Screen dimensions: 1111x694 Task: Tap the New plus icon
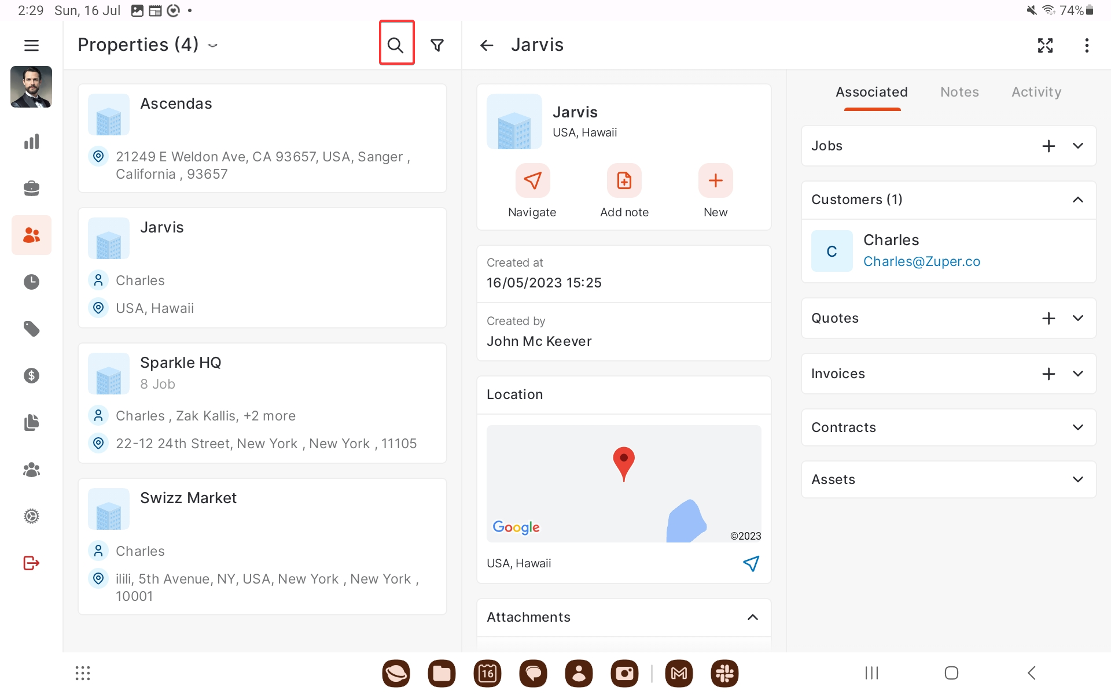[x=715, y=180]
